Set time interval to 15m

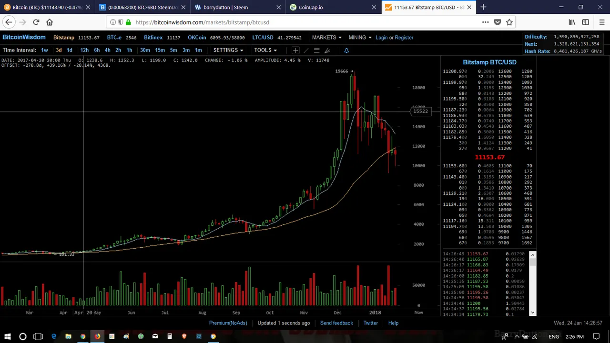[x=160, y=50]
